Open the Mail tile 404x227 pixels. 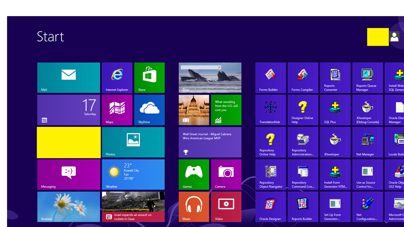point(69,78)
